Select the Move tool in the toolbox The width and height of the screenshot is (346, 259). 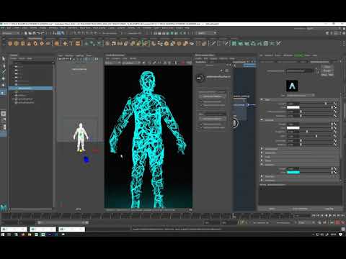pyautogui.click(x=4, y=78)
